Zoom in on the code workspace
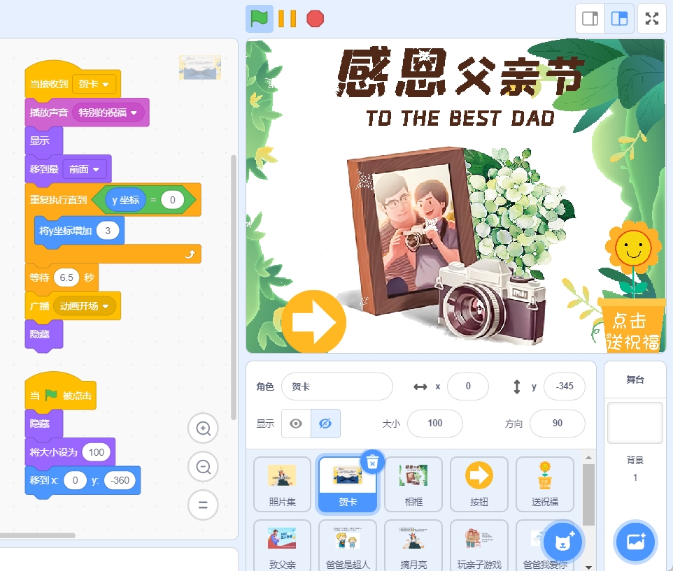The image size is (673, 571). tap(204, 428)
